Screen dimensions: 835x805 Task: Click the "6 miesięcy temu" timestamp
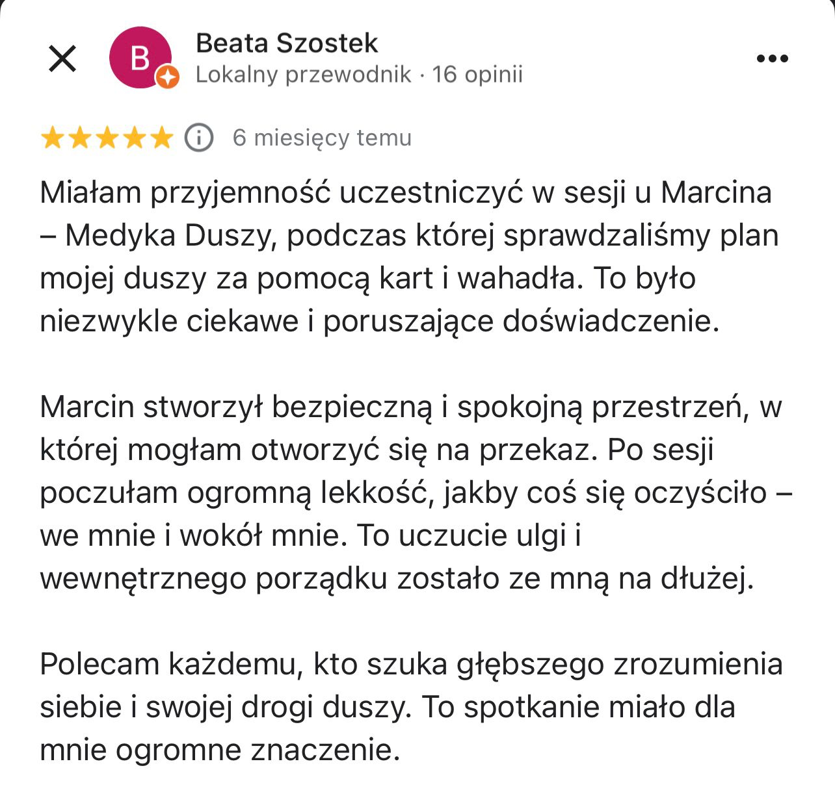tap(323, 138)
